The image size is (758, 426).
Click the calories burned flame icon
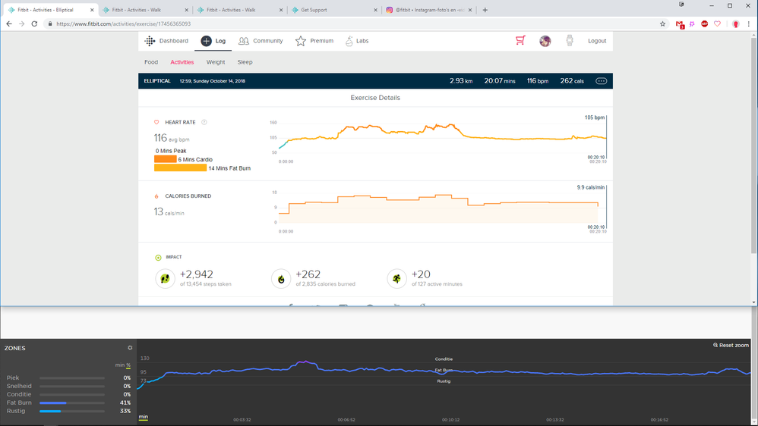point(156,196)
